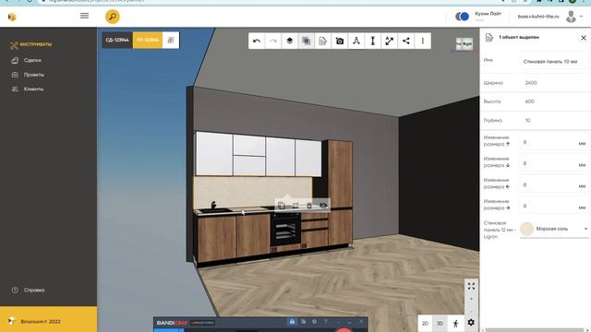Switch to 3D view
The width and height of the screenshot is (591, 332).
point(440,324)
